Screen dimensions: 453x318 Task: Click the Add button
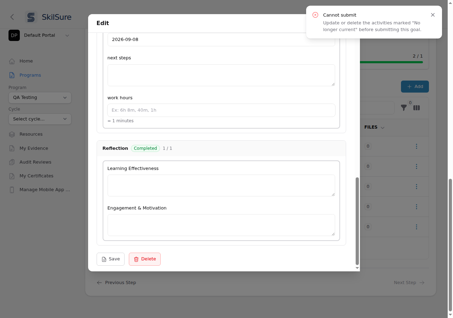click(x=415, y=87)
